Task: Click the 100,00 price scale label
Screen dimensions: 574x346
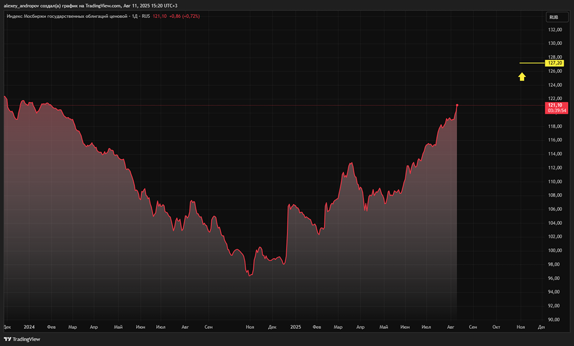Action: click(554, 251)
